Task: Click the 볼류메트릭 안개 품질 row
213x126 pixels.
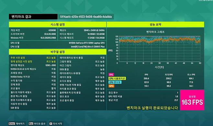Action: click(82, 93)
